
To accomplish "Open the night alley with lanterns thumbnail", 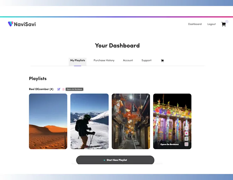I will click(131, 121).
